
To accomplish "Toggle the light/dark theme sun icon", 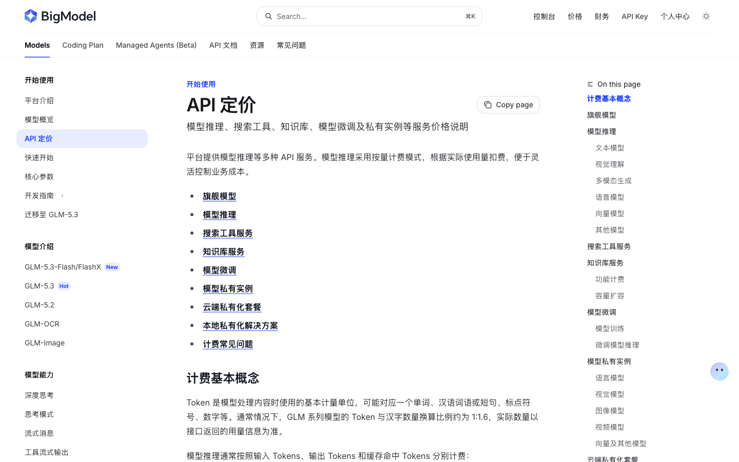I will [x=706, y=16].
